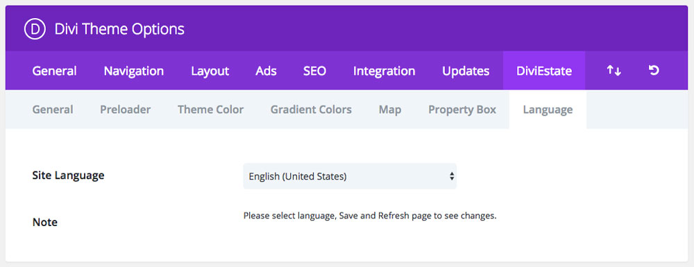694x267 pixels.
Task: Open the Property Box sub-tab
Action: 462,110
